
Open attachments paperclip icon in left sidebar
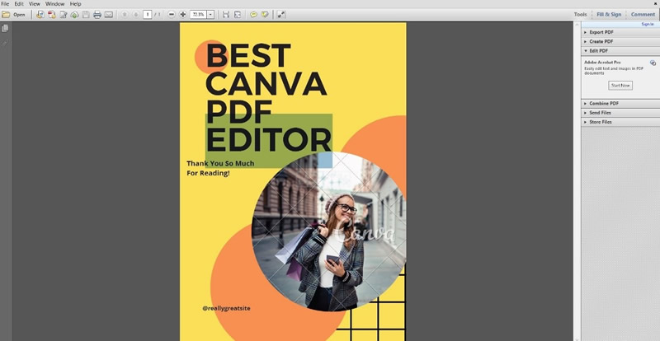click(5, 43)
